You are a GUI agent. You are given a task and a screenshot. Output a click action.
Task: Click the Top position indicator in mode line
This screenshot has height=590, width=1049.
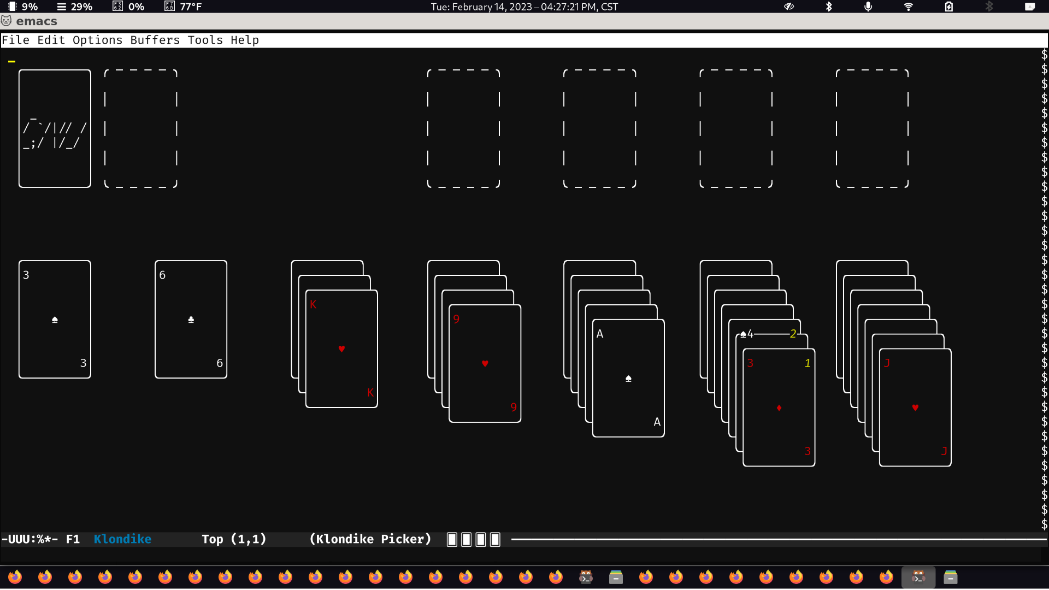tap(213, 539)
